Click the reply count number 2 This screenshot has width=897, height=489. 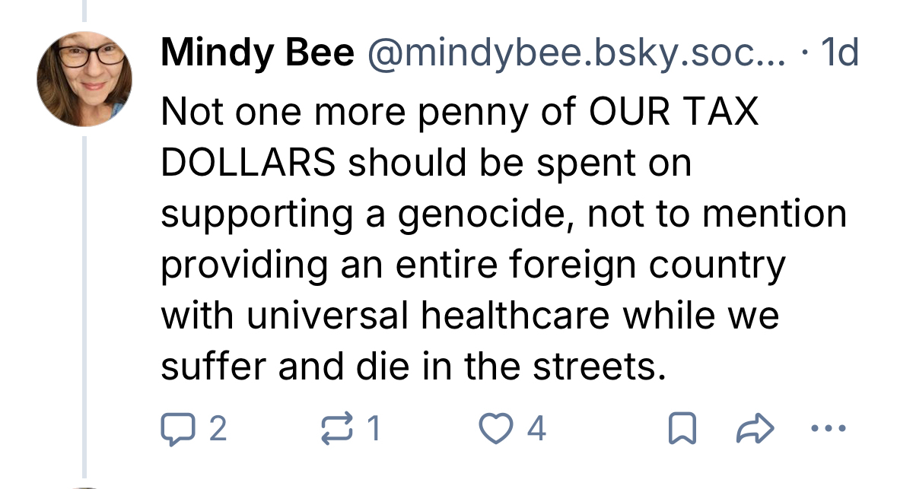pyautogui.click(x=217, y=430)
